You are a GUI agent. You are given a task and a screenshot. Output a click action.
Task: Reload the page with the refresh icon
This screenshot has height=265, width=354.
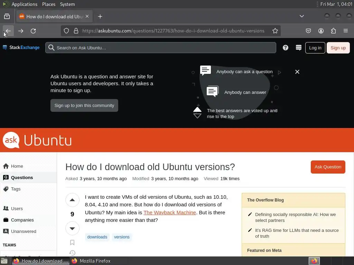(x=33, y=31)
